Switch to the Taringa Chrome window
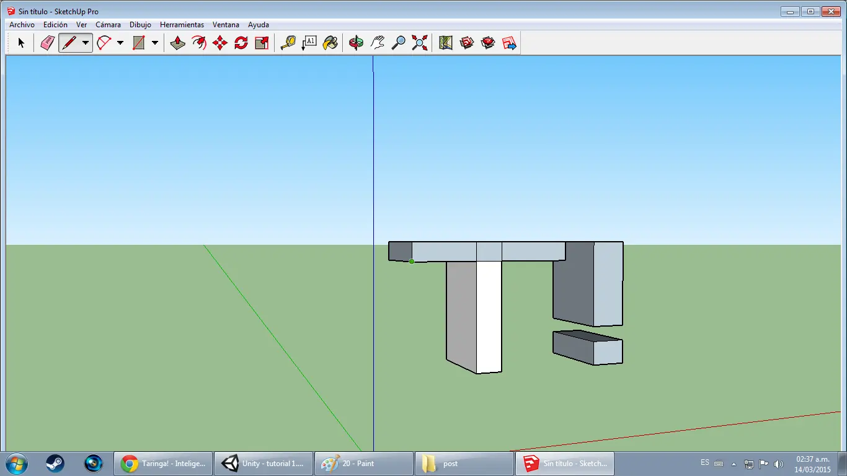Viewport: 847px width, 476px height. point(163,463)
